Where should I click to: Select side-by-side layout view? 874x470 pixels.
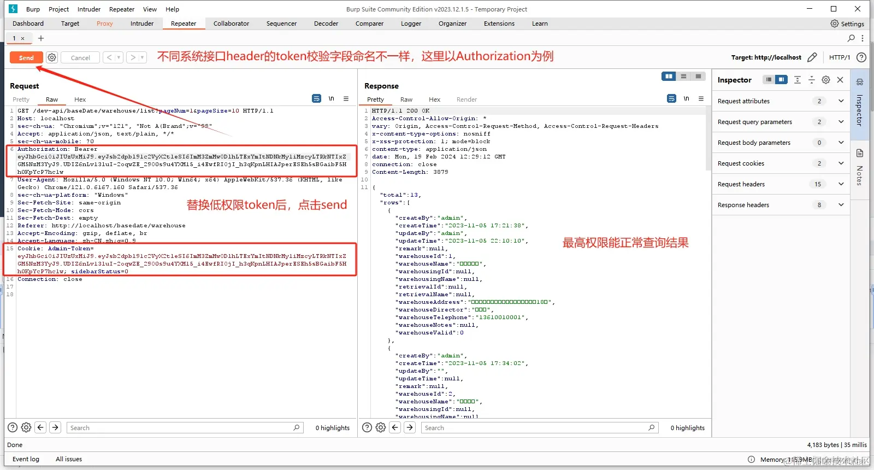(x=669, y=77)
